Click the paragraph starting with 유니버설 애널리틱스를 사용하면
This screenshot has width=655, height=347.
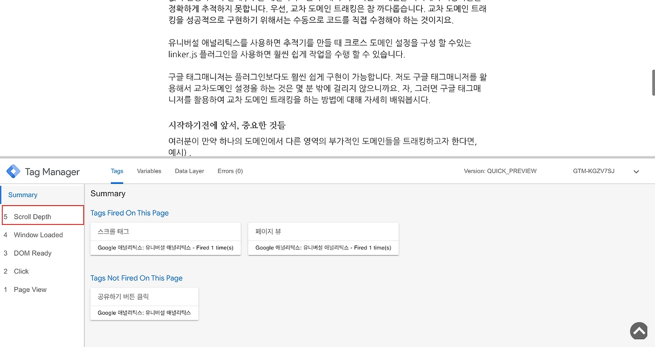(320, 49)
